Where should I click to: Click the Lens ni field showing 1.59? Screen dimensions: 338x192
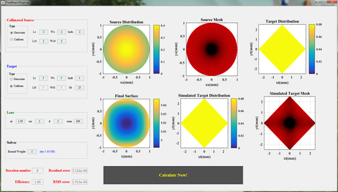coord(20,121)
